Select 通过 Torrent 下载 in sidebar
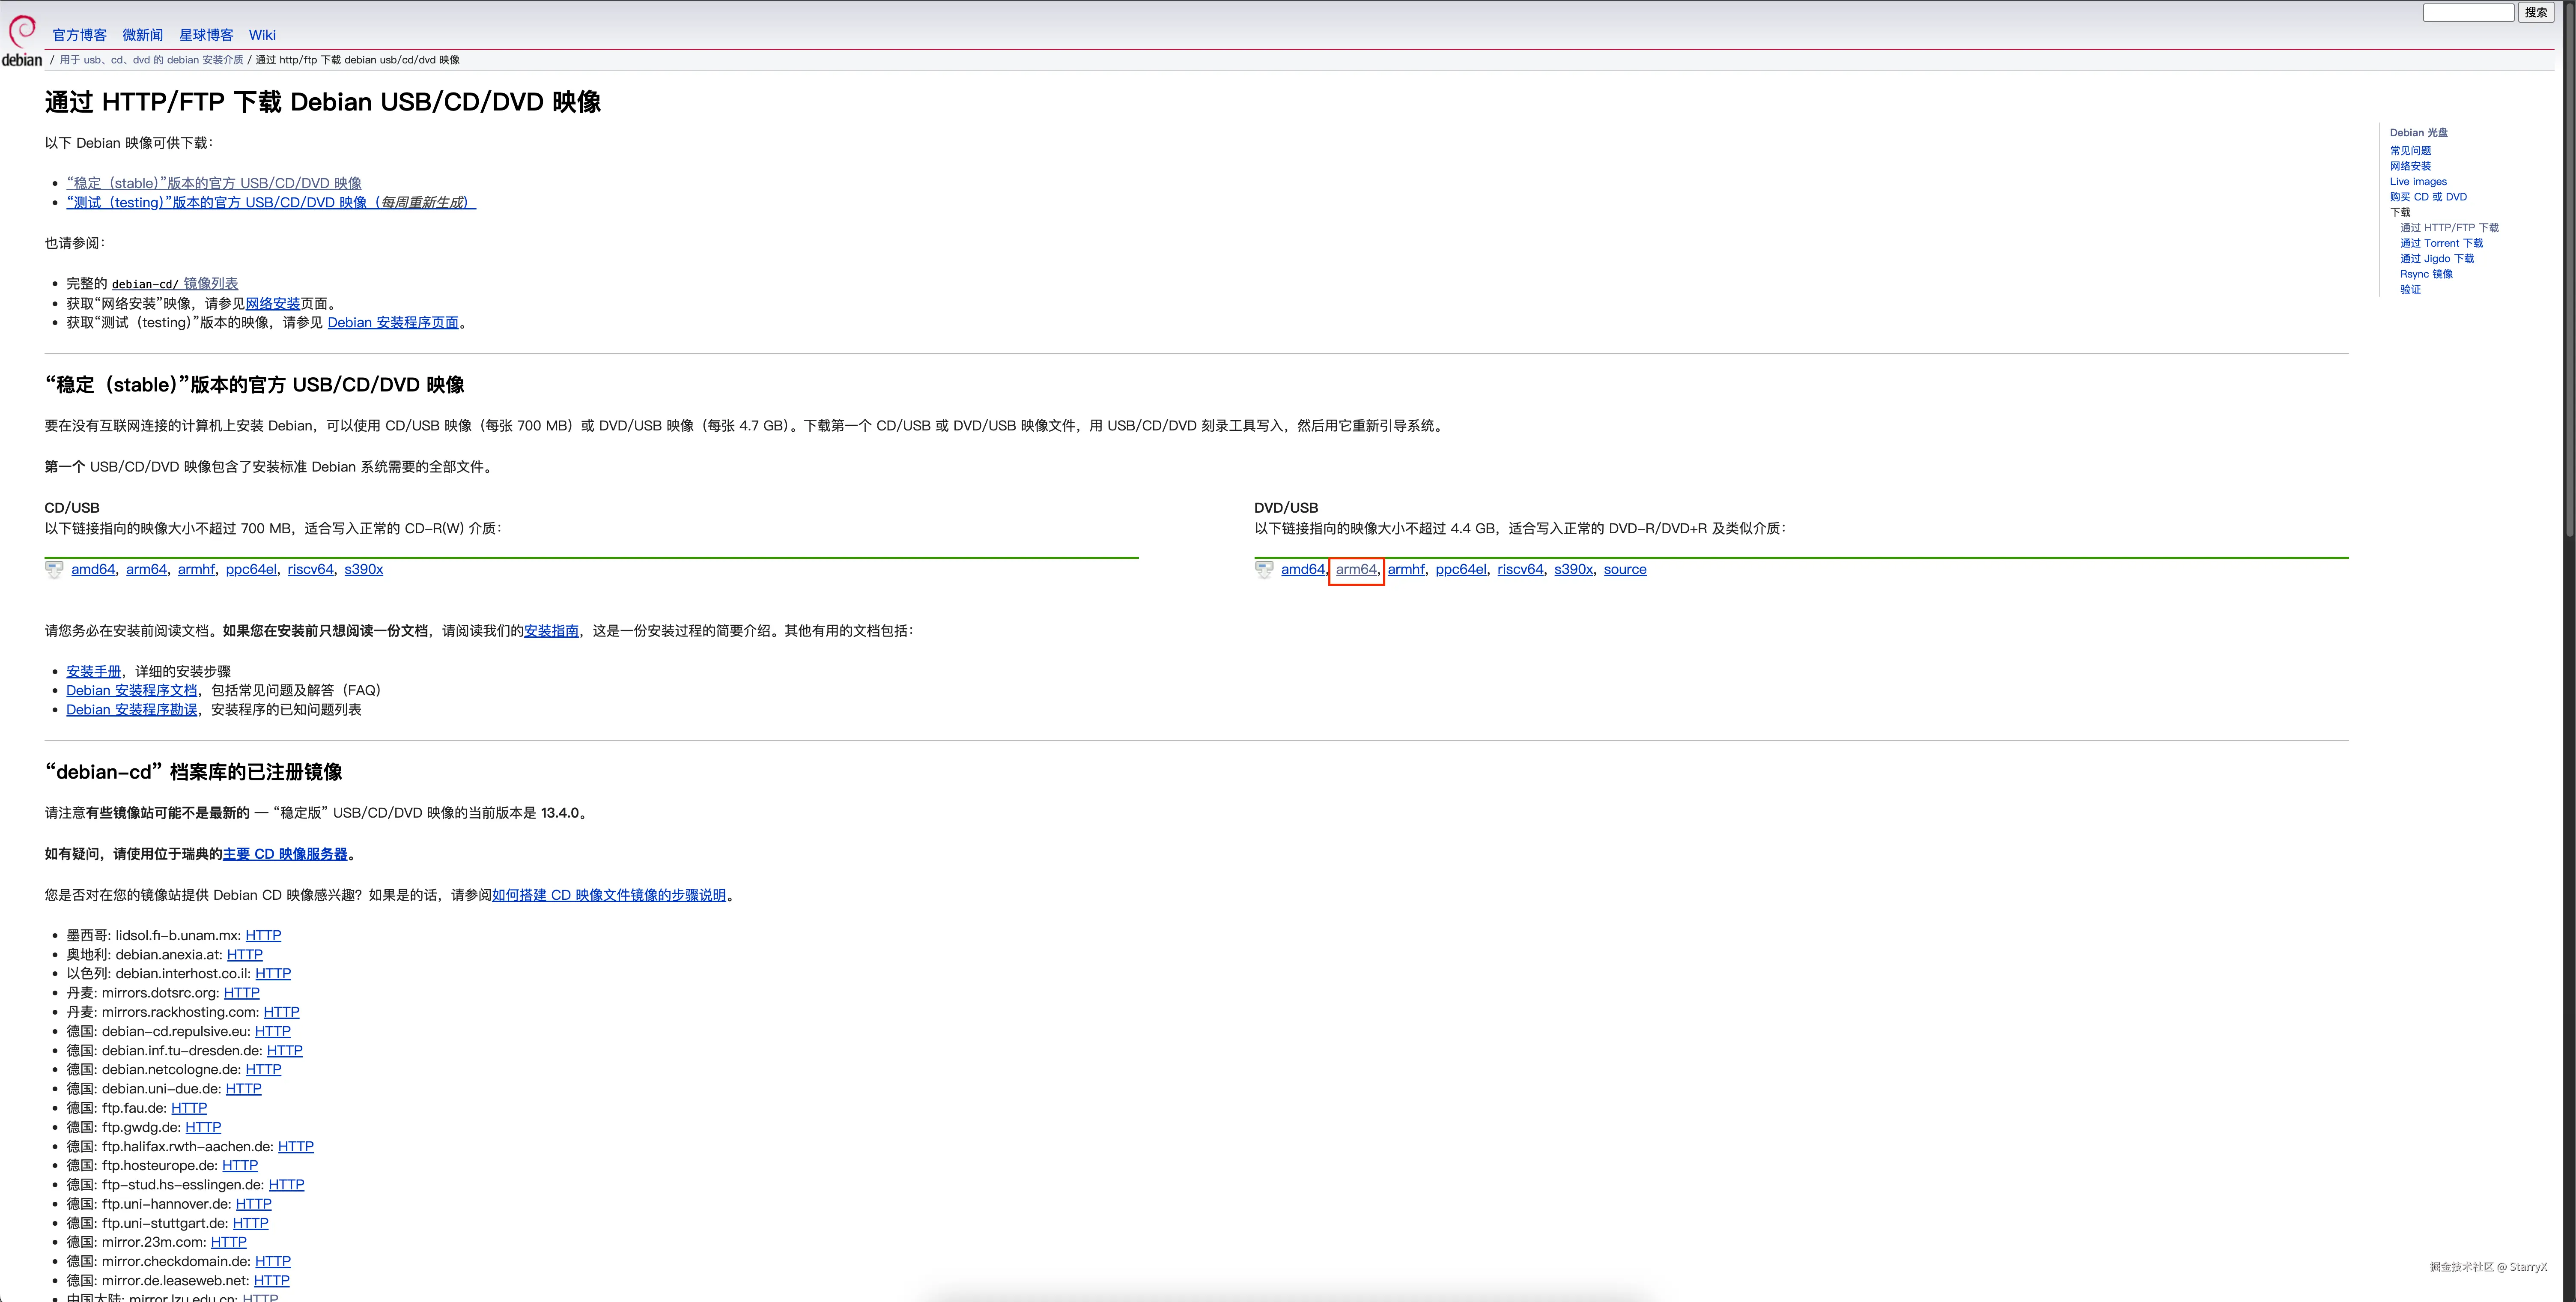 pos(2441,243)
